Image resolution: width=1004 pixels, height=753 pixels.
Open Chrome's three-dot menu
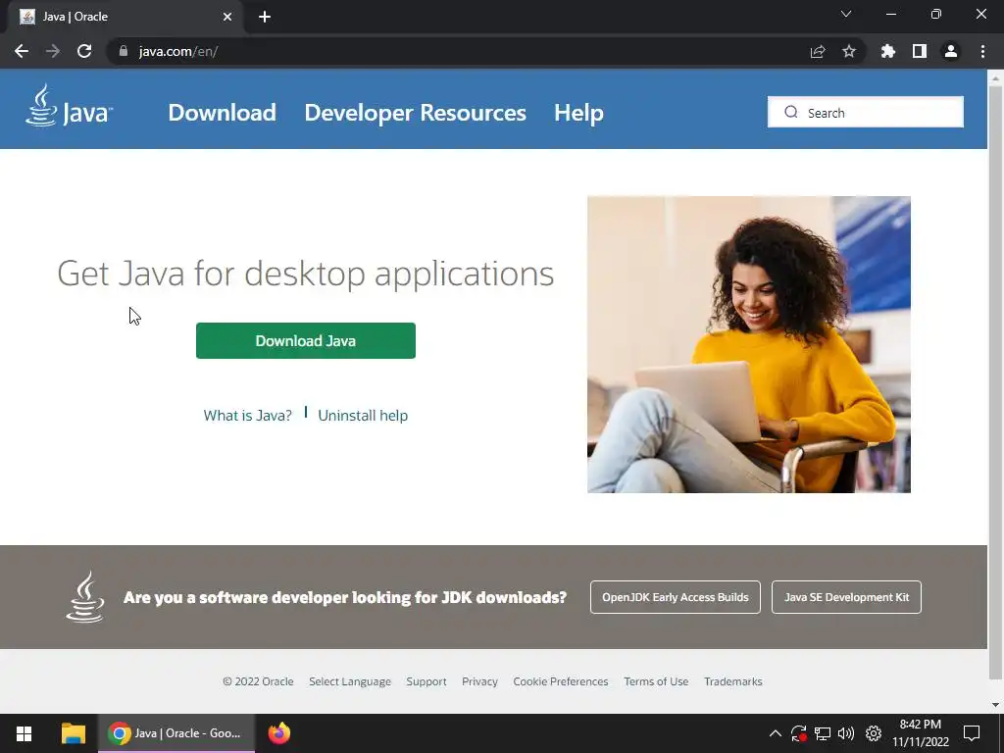[x=982, y=51]
